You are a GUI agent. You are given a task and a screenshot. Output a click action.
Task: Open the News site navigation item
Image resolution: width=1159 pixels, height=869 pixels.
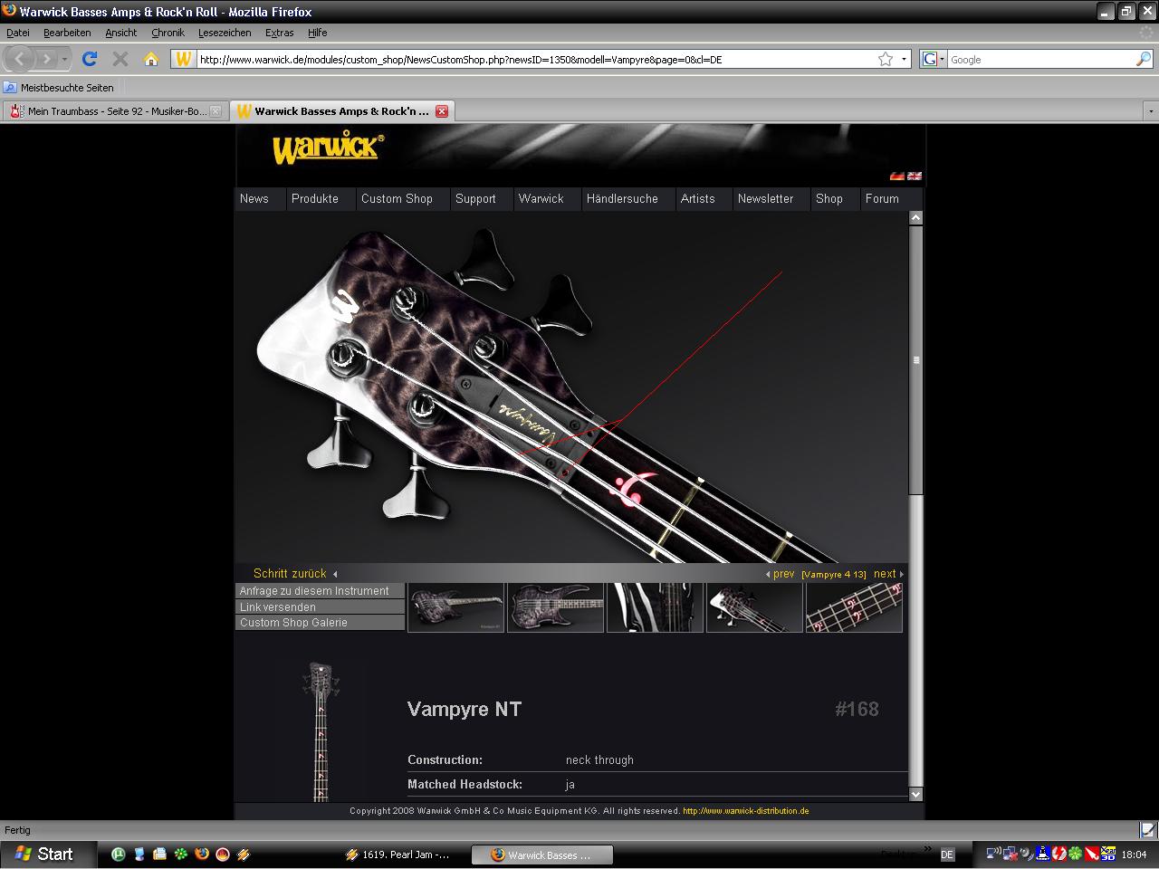254,199
